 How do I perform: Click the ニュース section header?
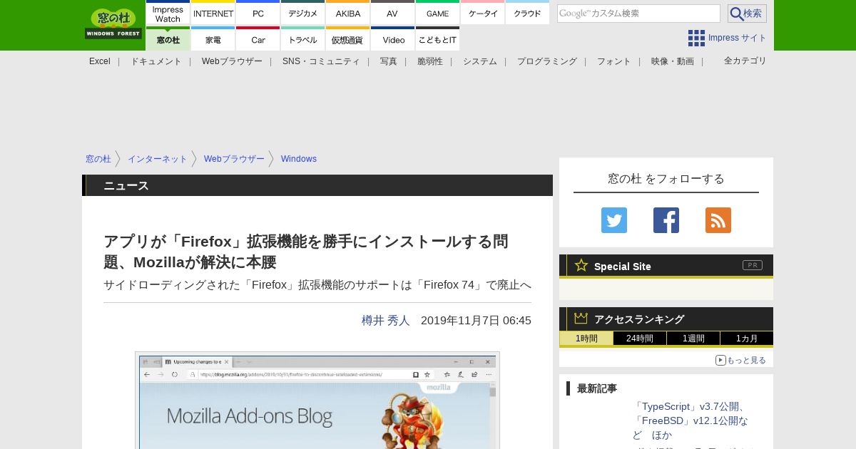pos(317,185)
